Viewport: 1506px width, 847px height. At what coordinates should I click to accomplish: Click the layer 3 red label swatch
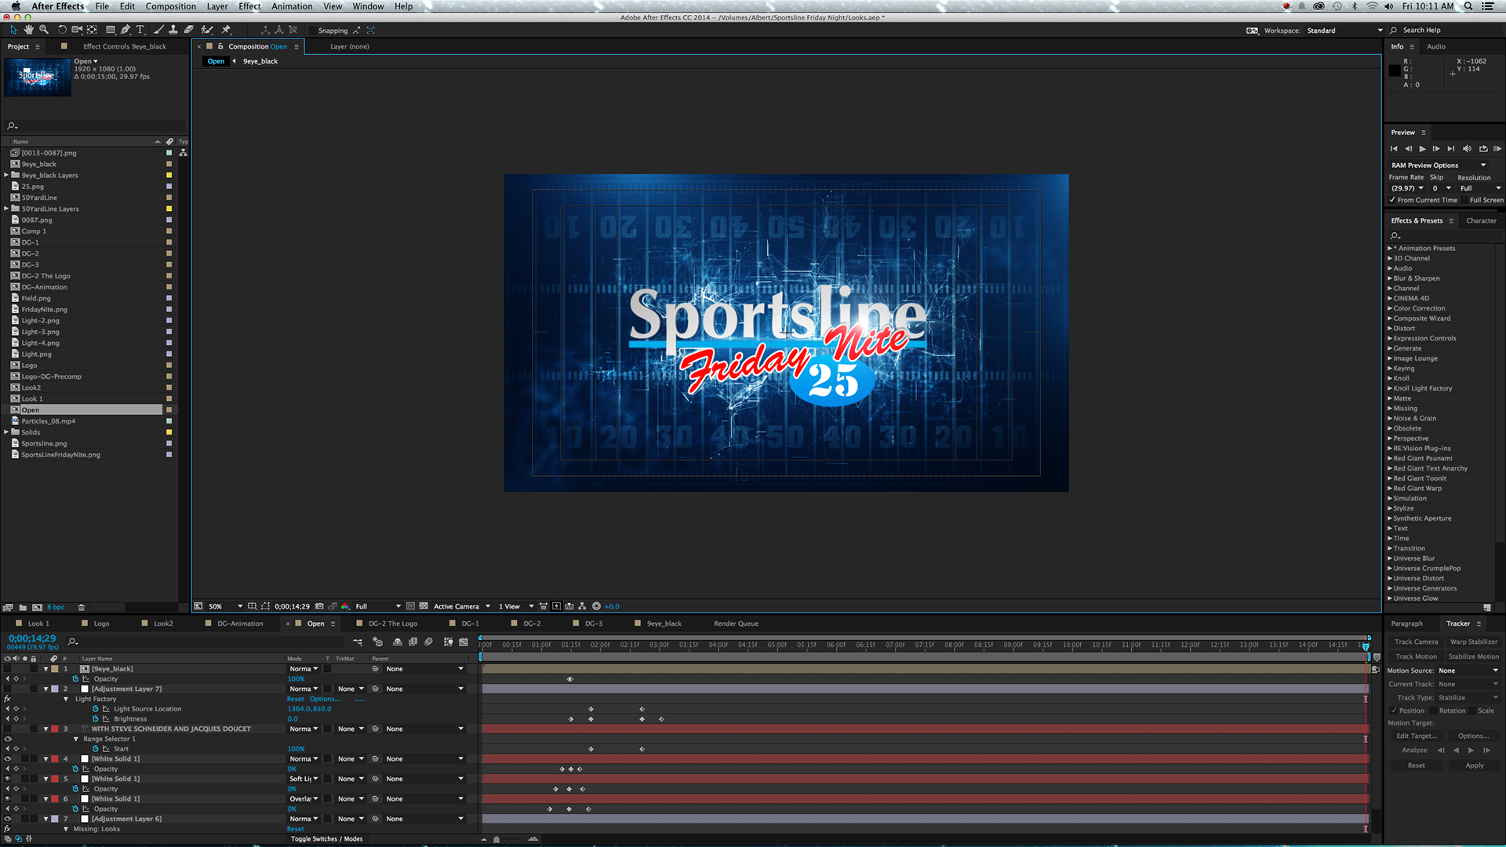[x=55, y=729]
